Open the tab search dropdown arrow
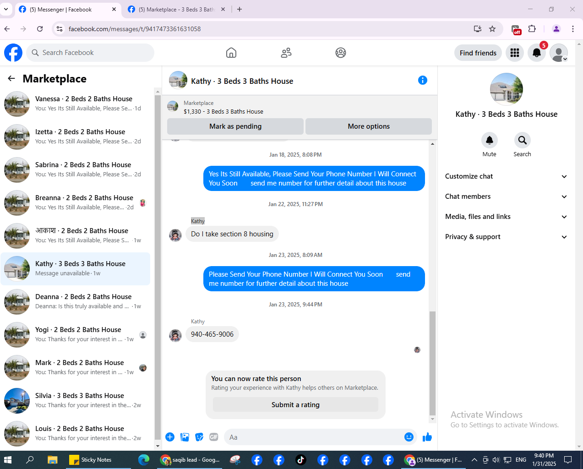The width and height of the screenshot is (583, 469). (6, 9)
